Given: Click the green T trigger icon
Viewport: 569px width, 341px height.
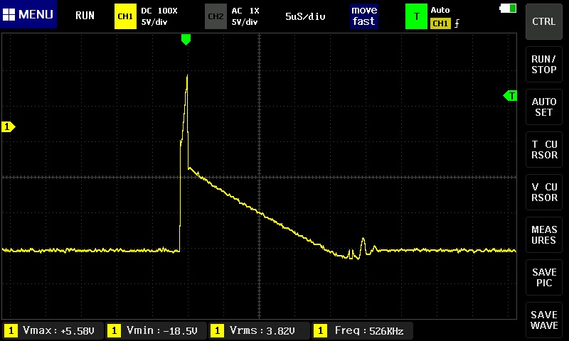Looking at the screenshot, I should coord(415,16).
